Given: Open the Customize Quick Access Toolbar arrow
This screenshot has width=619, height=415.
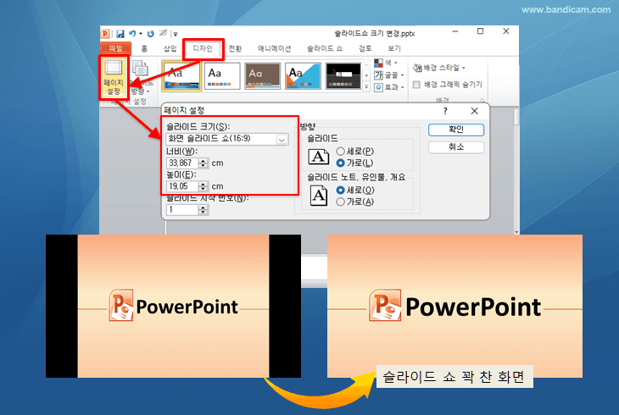Looking at the screenshot, I should [x=176, y=35].
